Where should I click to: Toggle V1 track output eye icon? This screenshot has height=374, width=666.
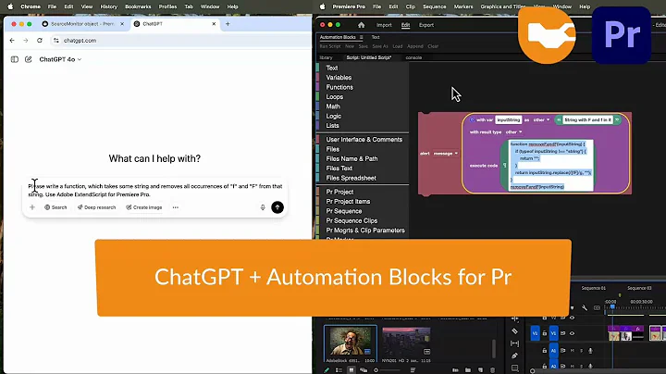point(572,333)
